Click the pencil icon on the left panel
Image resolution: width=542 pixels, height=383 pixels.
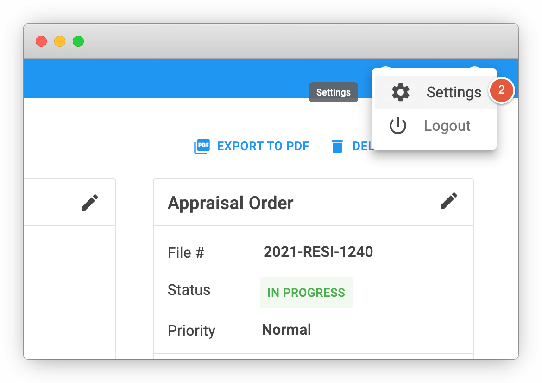[90, 202]
